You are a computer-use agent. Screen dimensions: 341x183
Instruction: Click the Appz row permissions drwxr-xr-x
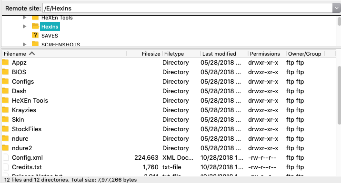point(263,63)
